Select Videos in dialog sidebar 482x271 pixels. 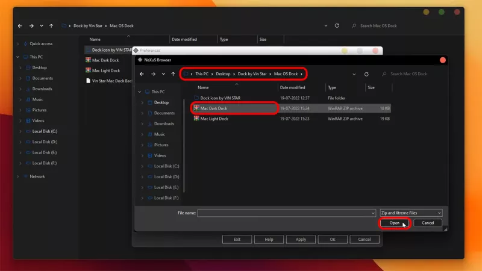pos(160,155)
